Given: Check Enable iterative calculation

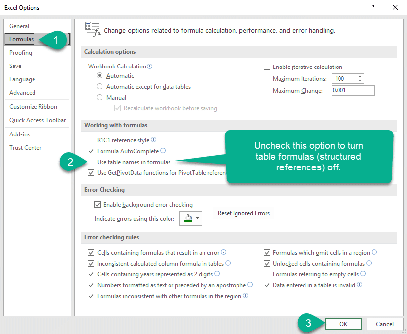Looking at the screenshot, I should [267, 67].
